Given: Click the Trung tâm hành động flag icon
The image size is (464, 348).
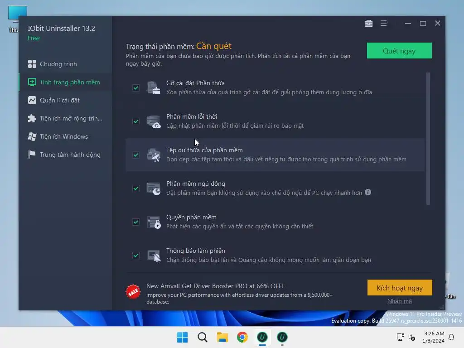Looking at the screenshot, I should pyautogui.click(x=32, y=155).
